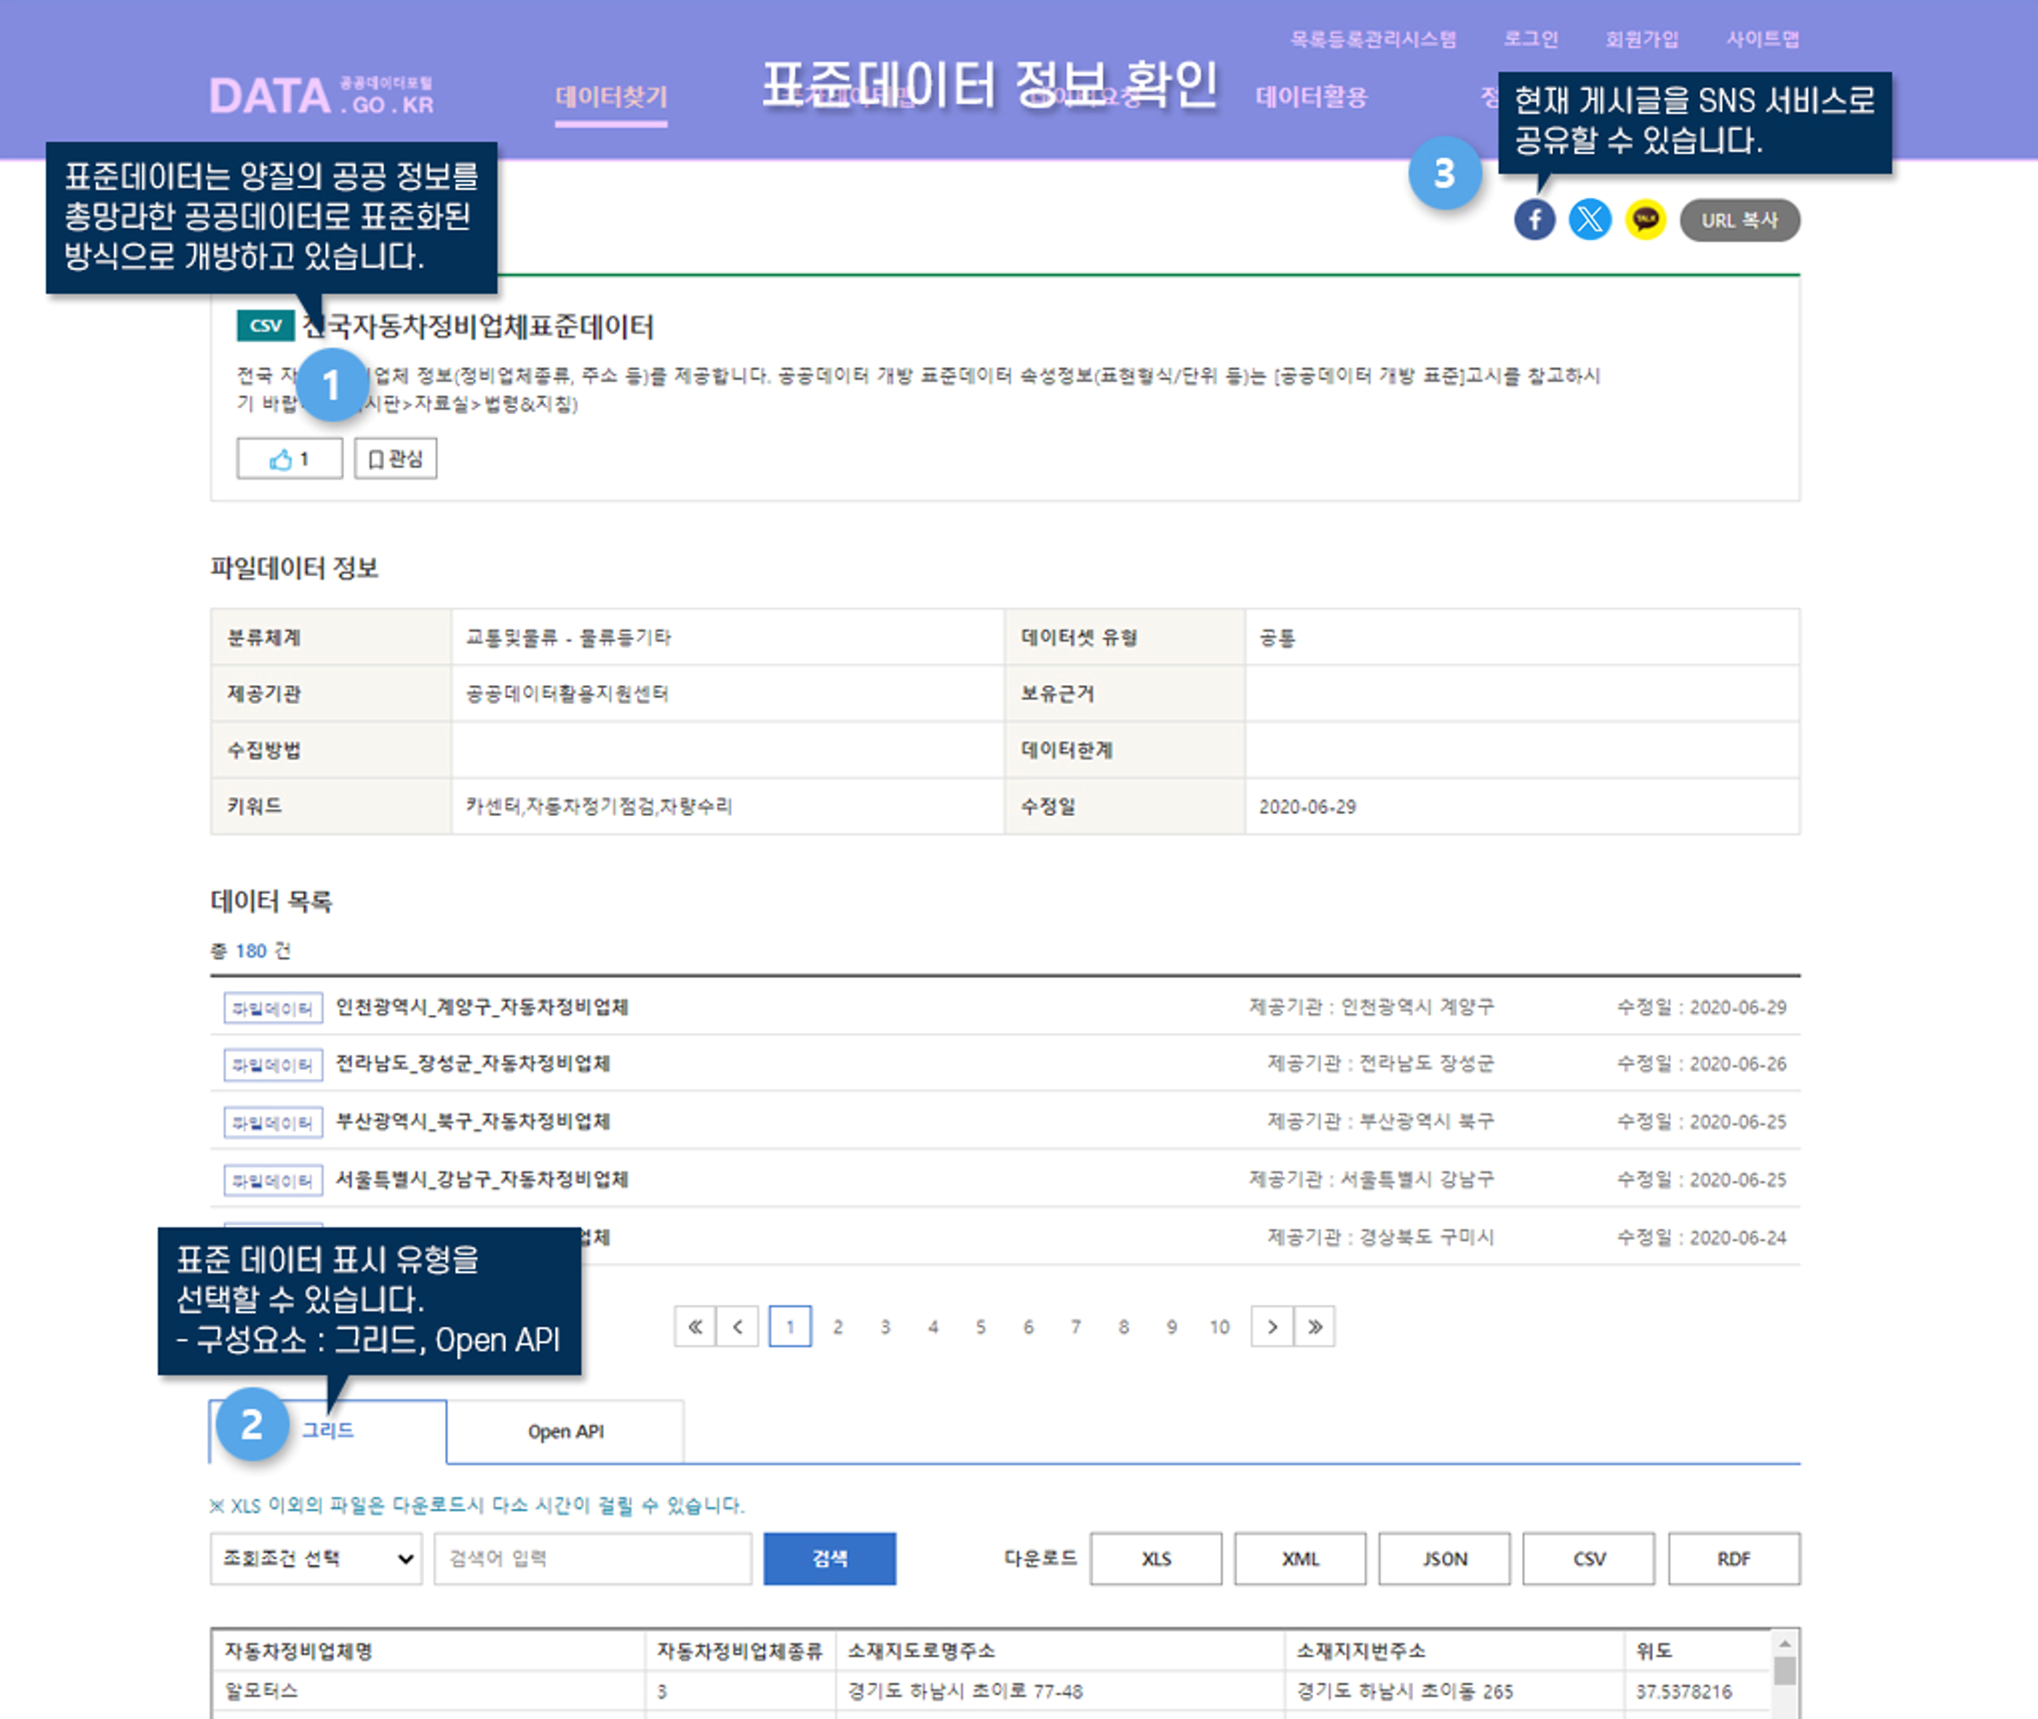This screenshot has height=1719, width=2038.
Task: Share post via X (Twitter) icon
Action: click(1589, 219)
